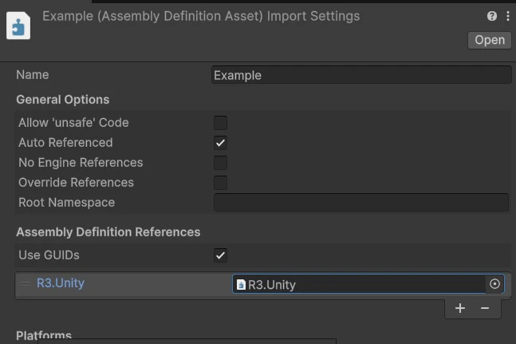
Task: Enable the No Engine References checkbox
Action: [221, 163]
